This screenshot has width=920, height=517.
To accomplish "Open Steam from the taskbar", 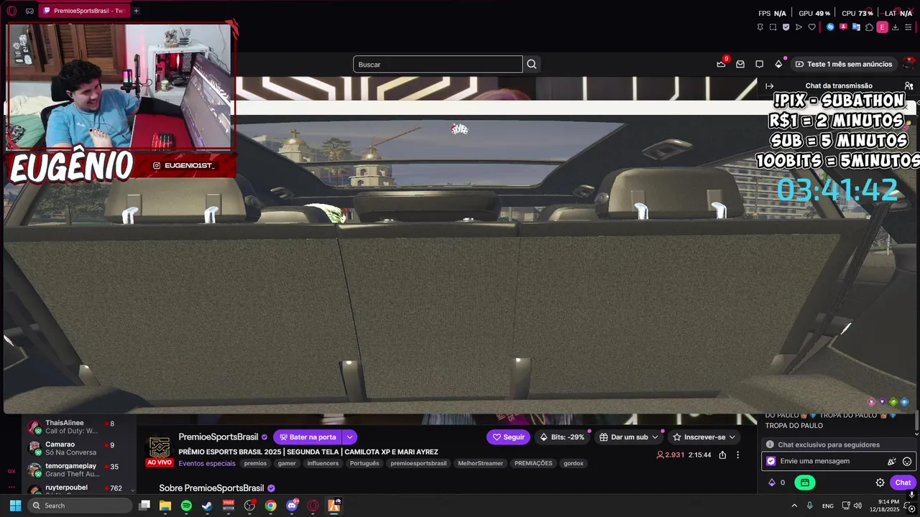I will tap(207, 506).
